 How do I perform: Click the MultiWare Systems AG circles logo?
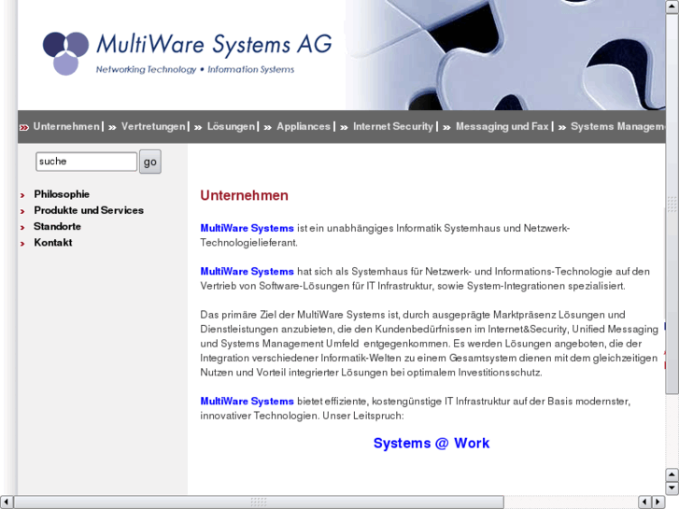click(x=65, y=53)
